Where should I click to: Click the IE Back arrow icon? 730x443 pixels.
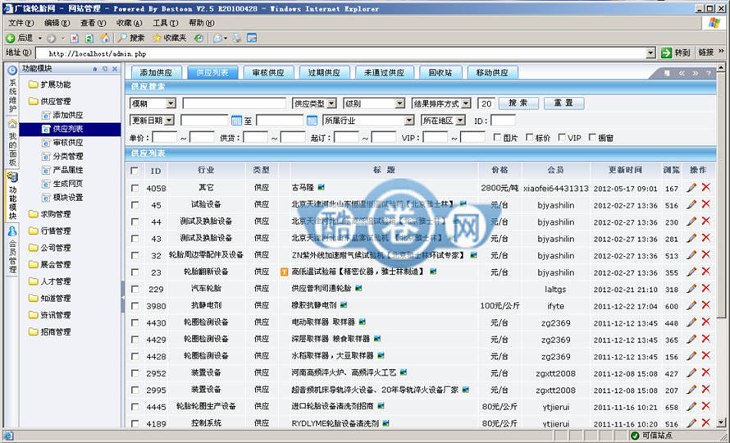(x=10, y=39)
